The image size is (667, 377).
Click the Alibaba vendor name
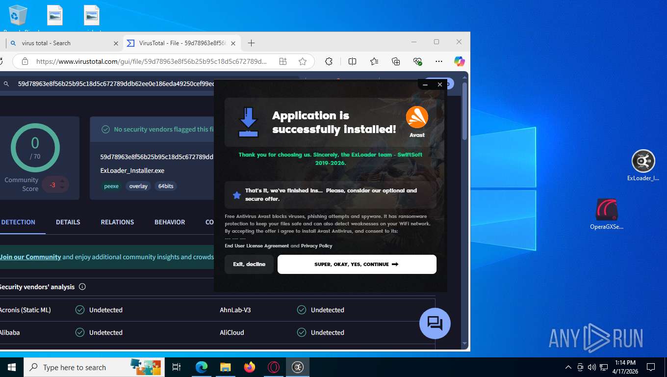(x=10, y=332)
